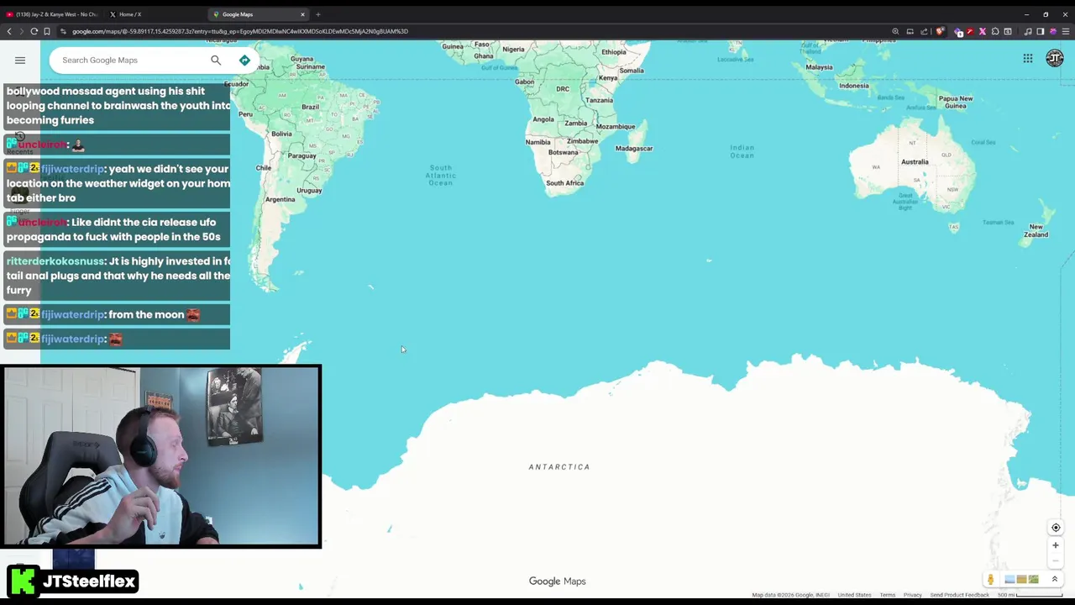1075x605 pixels.
Task: Expand the map layers bar chevron
Action: pos(1055,579)
